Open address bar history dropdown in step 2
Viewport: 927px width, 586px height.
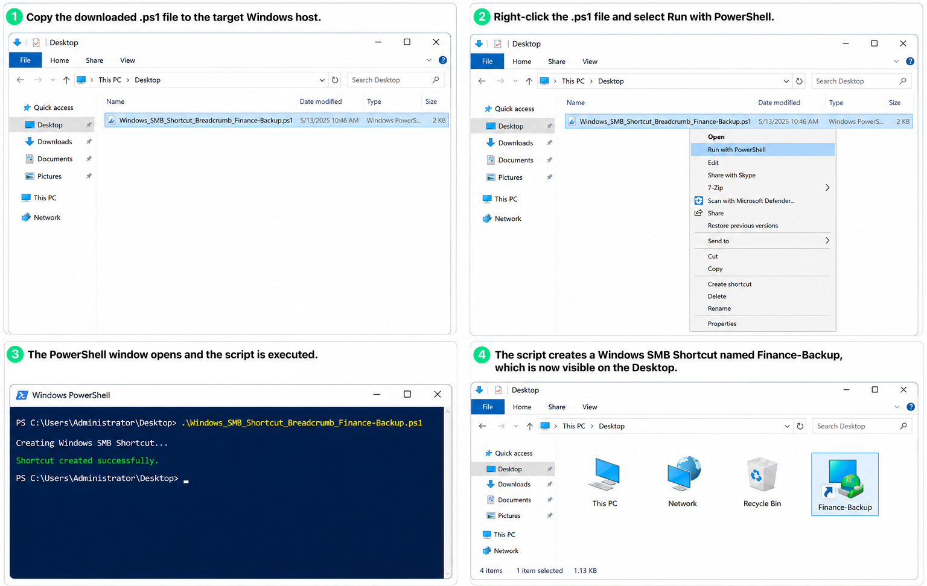[786, 81]
